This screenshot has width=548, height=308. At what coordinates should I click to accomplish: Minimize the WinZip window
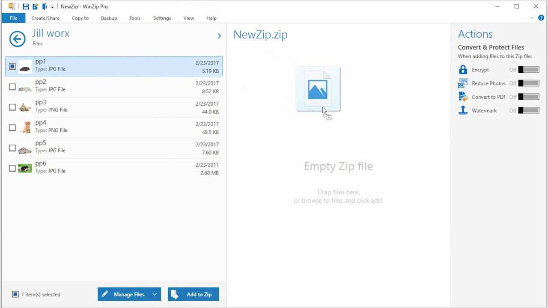point(497,6)
